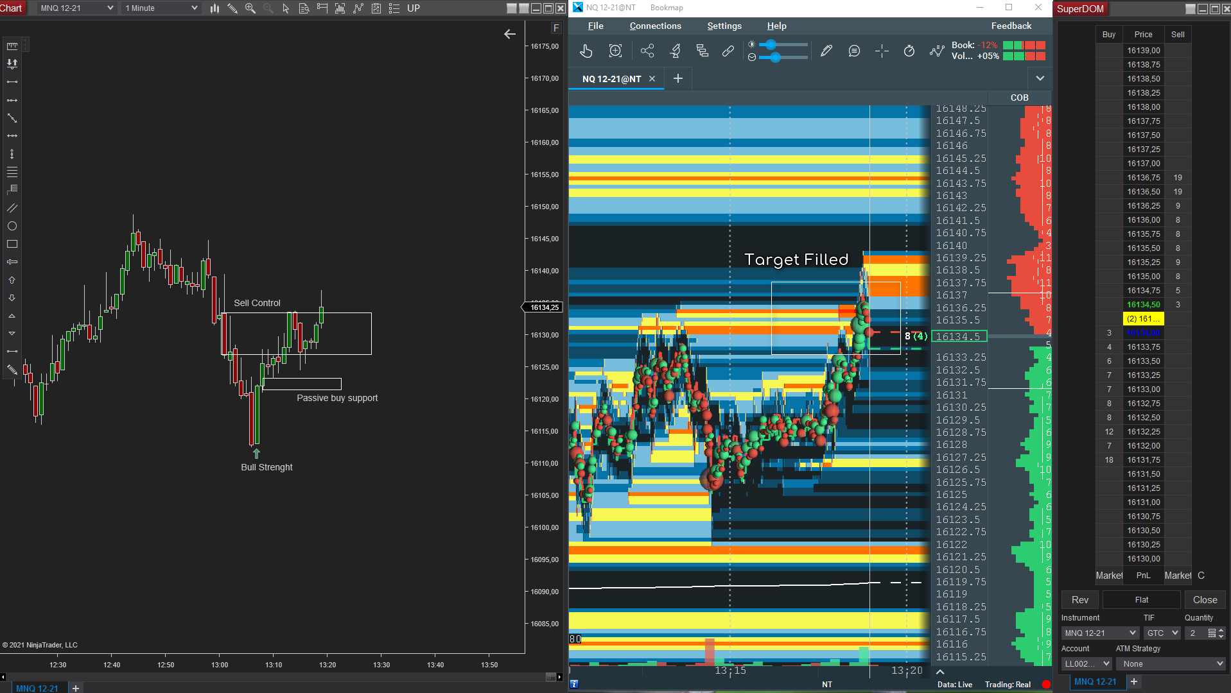Select the diagonal arrow line tool
This screenshot has height=693, width=1231.
(12, 118)
